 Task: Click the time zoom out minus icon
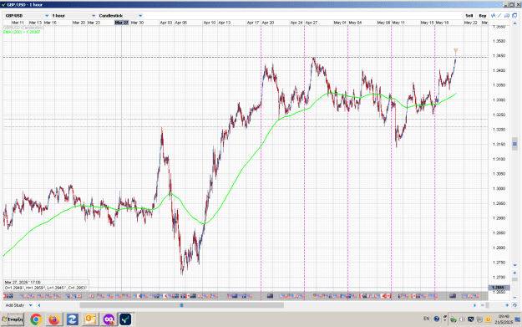point(483,305)
